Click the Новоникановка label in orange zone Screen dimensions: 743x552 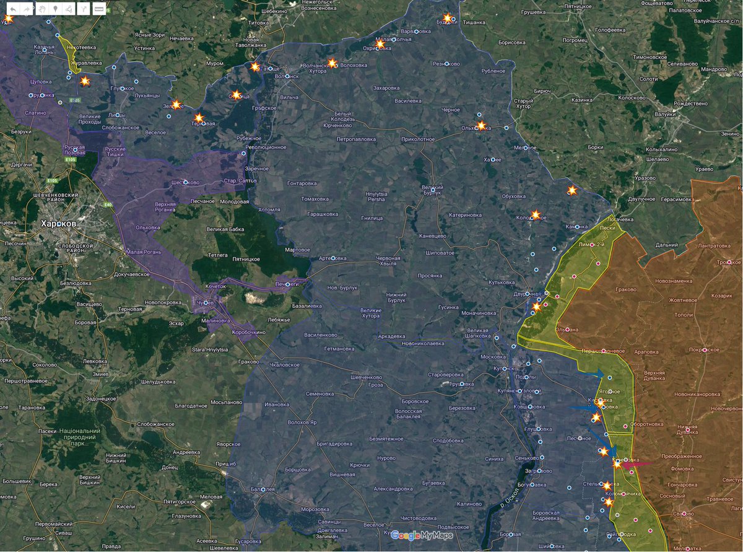pyautogui.click(x=697, y=394)
